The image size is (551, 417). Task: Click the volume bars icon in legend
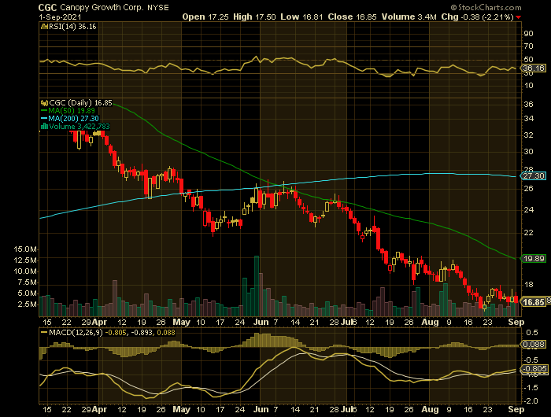[44, 126]
